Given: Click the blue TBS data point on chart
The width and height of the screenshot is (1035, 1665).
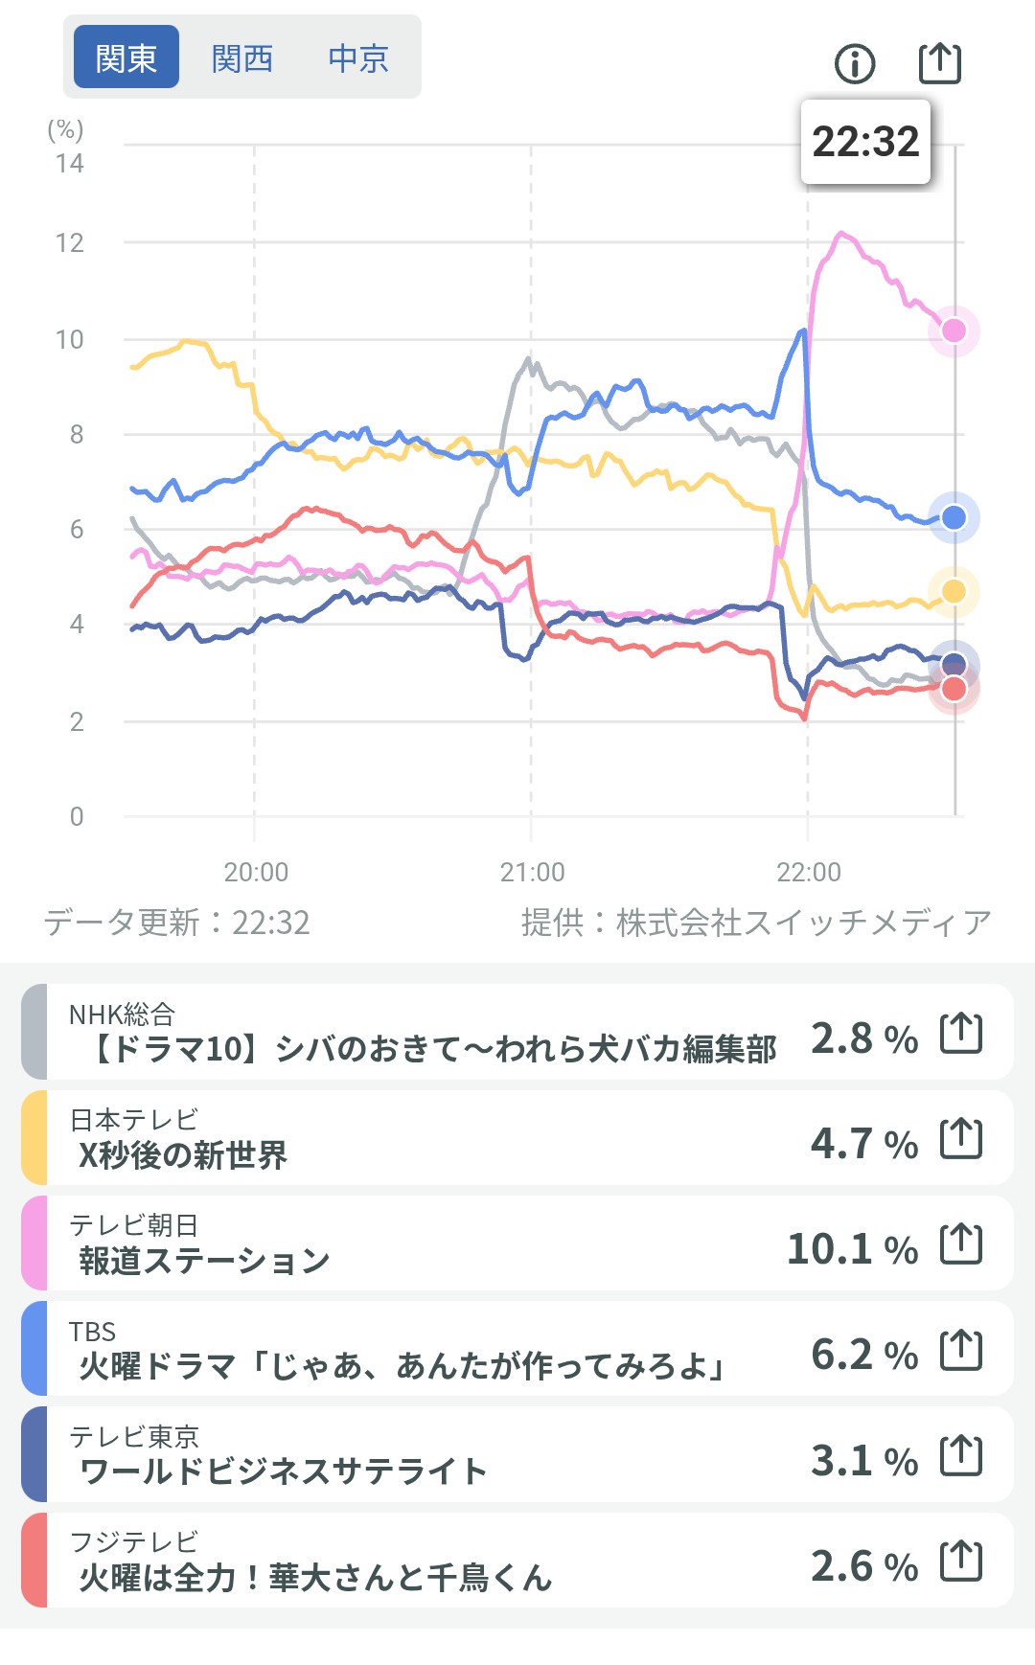Looking at the screenshot, I should pyautogui.click(x=954, y=517).
